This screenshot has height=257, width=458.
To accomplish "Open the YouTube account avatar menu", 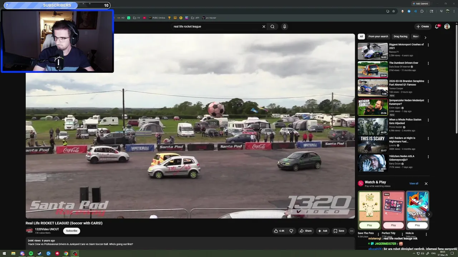I will pyautogui.click(x=447, y=26).
